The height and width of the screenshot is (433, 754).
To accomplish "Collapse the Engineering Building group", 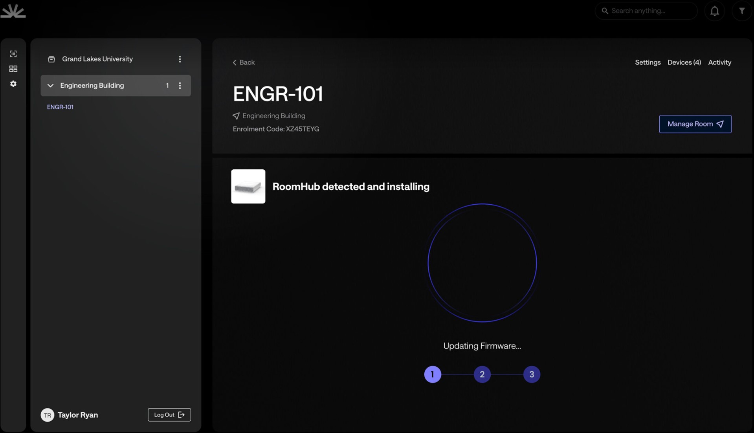I will click(x=50, y=86).
